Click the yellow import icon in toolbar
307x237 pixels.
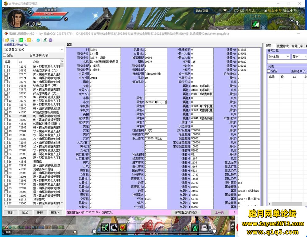coord(29,40)
